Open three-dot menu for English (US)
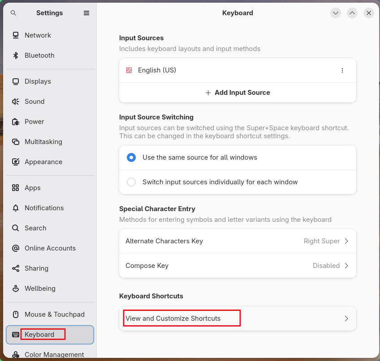The image size is (380, 361). 342,70
